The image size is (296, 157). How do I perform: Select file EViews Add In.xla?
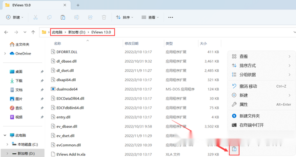71,154
